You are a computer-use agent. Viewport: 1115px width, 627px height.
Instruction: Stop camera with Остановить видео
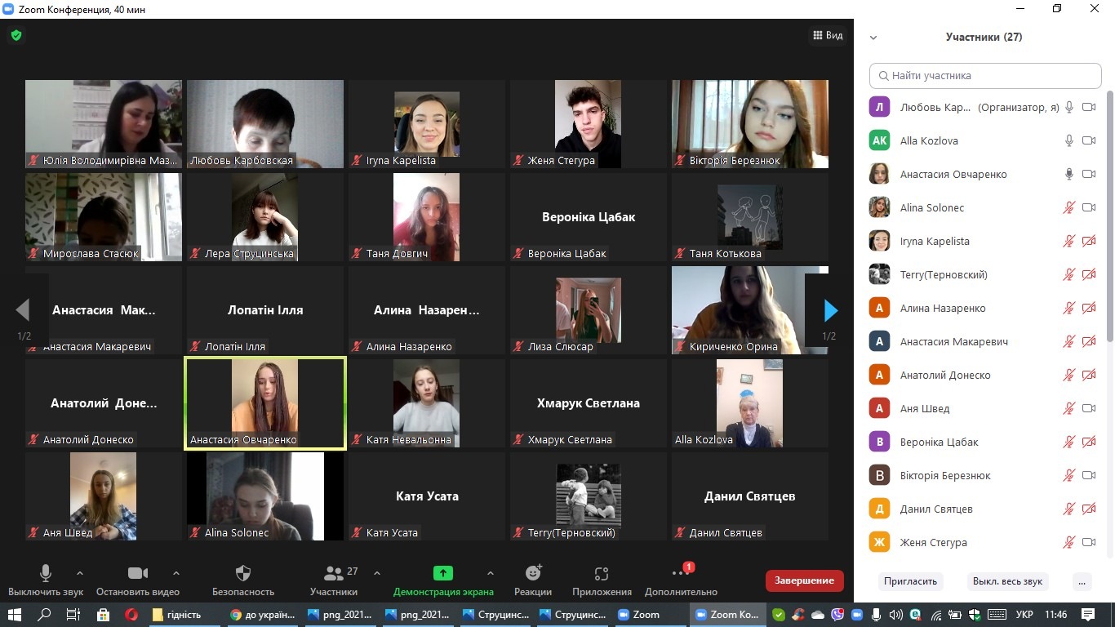(x=137, y=573)
